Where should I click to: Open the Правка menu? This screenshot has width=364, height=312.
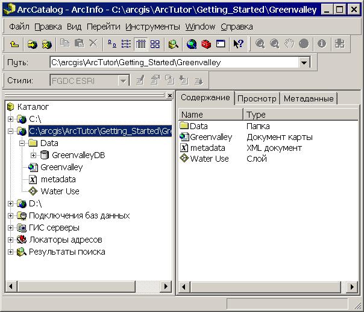[x=48, y=27]
